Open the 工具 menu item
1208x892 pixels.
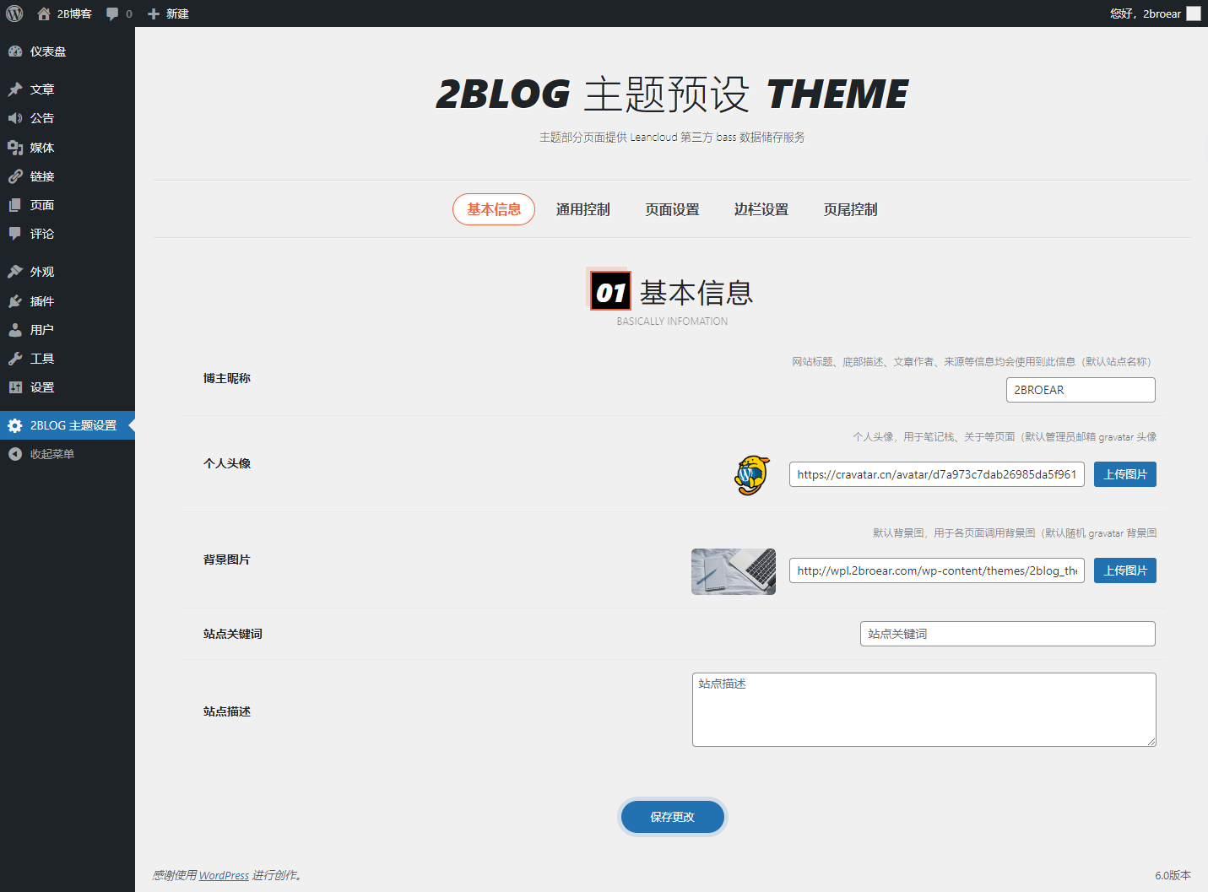point(68,359)
